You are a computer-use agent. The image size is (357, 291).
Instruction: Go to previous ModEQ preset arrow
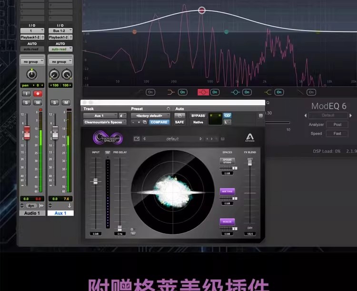(x=306, y=115)
